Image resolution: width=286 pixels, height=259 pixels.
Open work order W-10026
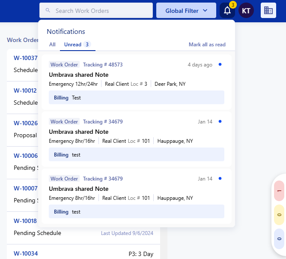26,123
